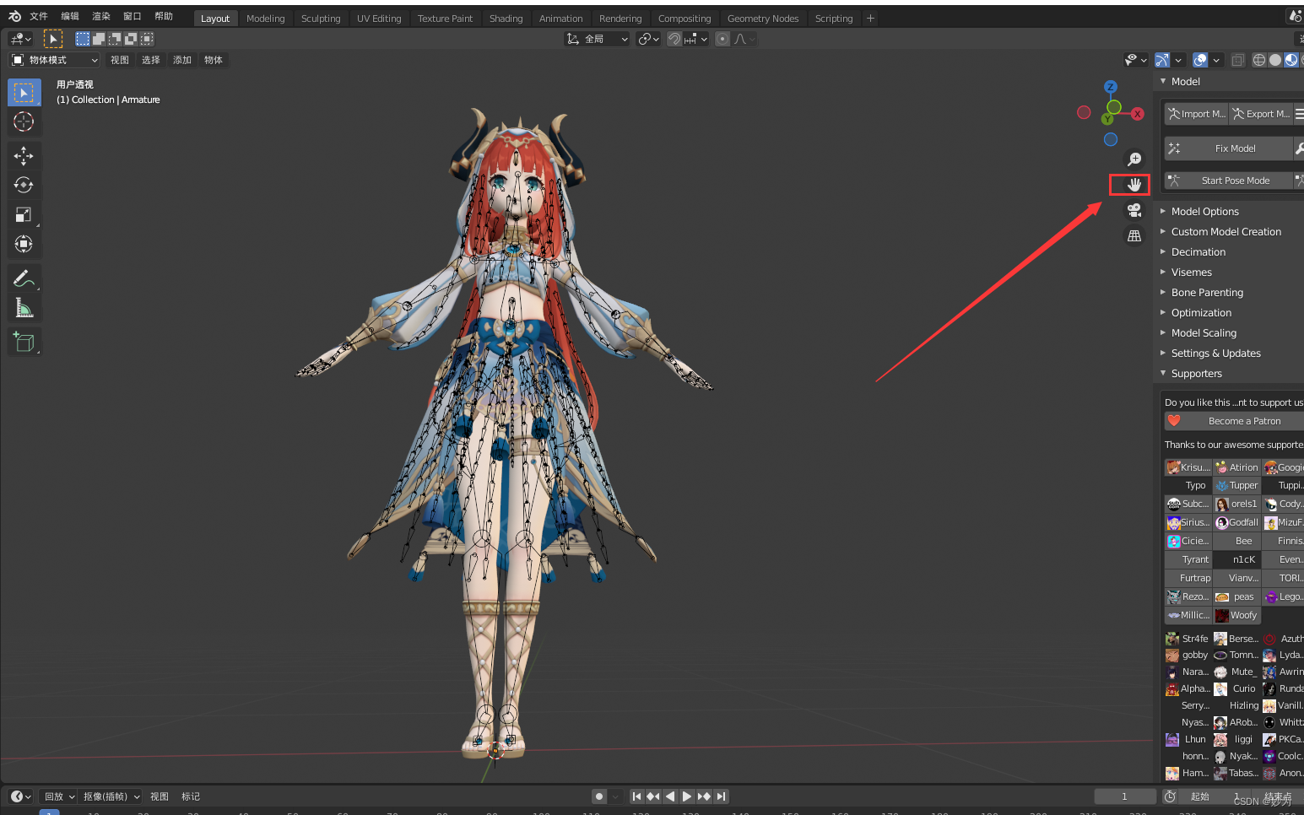Switch perspective/orthographic grid icon
This screenshot has width=1304, height=815.
pyautogui.click(x=1134, y=235)
